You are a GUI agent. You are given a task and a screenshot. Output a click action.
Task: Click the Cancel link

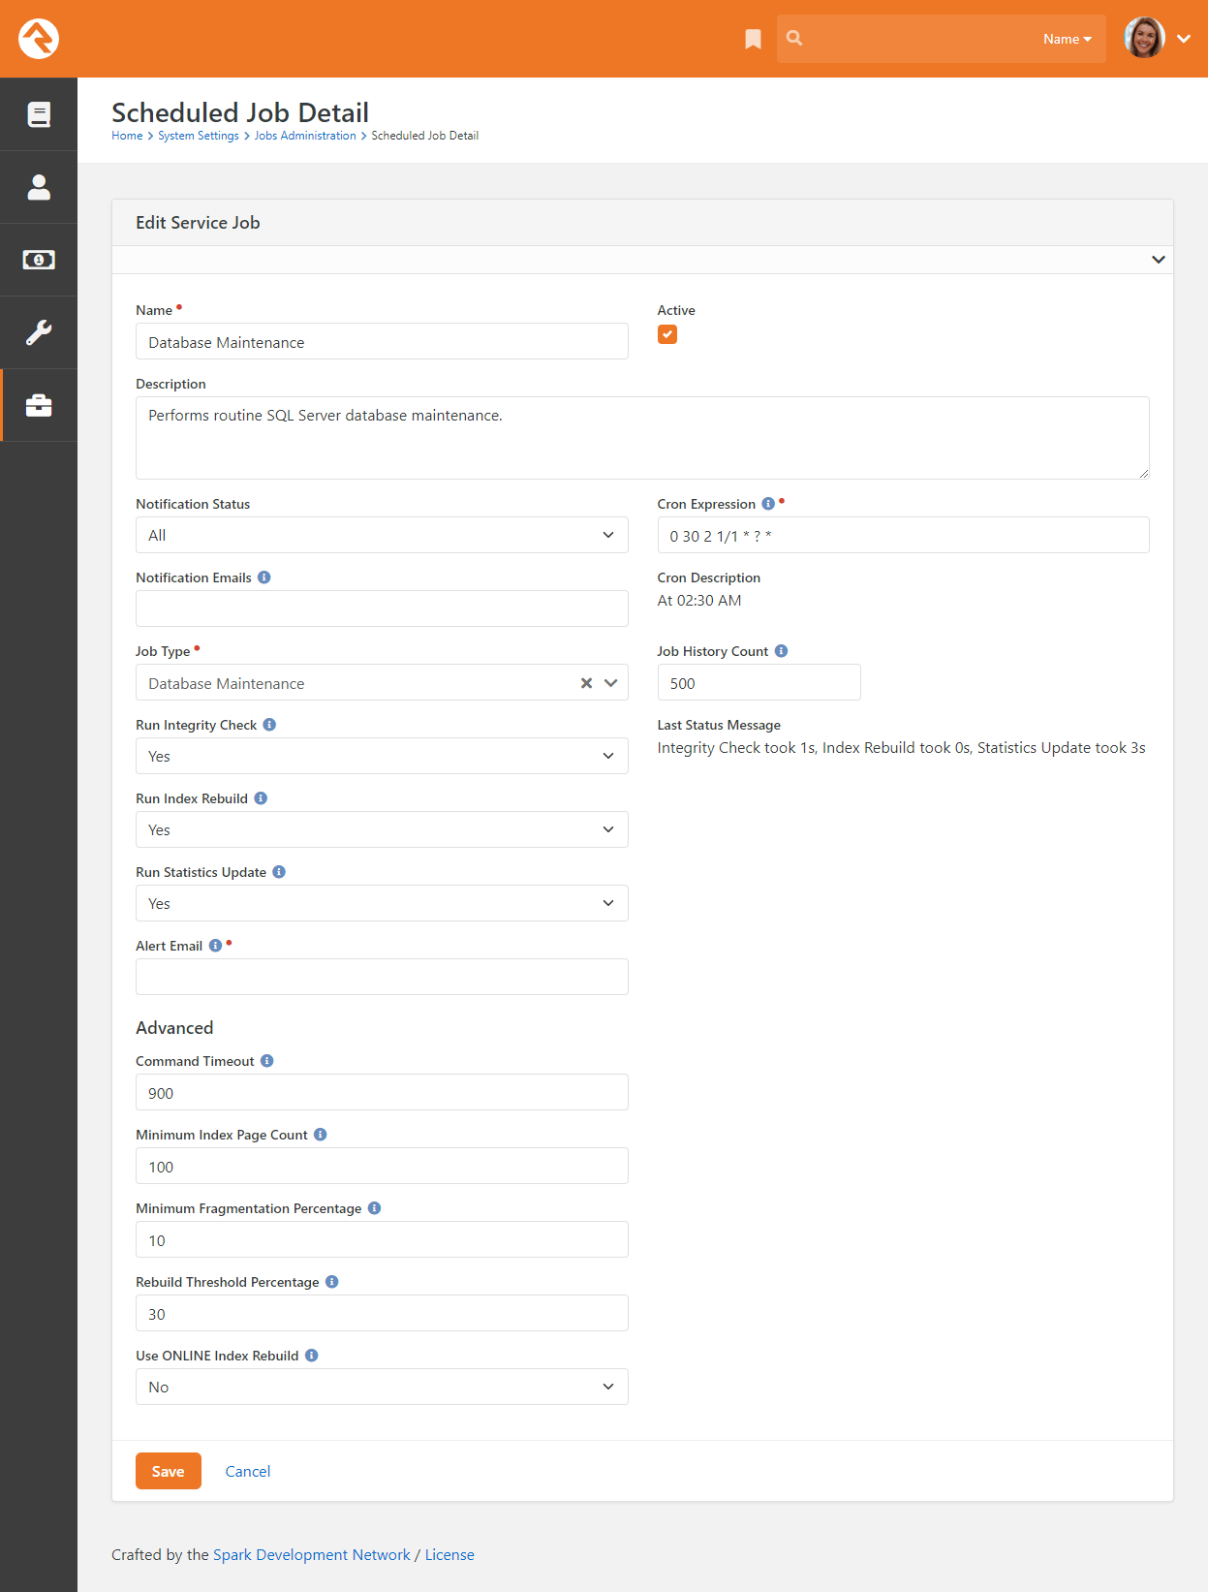[x=248, y=1471]
